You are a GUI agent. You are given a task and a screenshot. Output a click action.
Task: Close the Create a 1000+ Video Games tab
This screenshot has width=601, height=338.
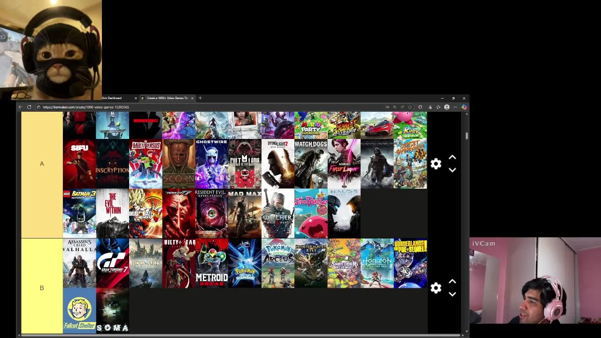pyautogui.click(x=192, y=98)
